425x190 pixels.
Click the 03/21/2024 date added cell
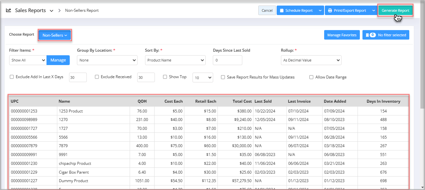pos(340,163)
